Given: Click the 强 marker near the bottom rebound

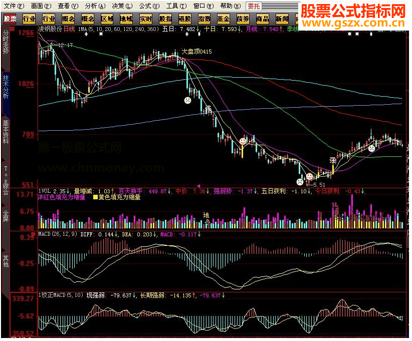Looking at the screenshot, I should [x=333, y=160].
